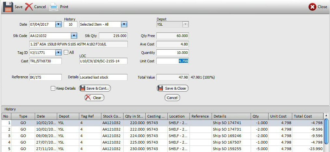
Task: Click the Clear button with X icon
Action: pyautogui.click(x=94, y=98)
